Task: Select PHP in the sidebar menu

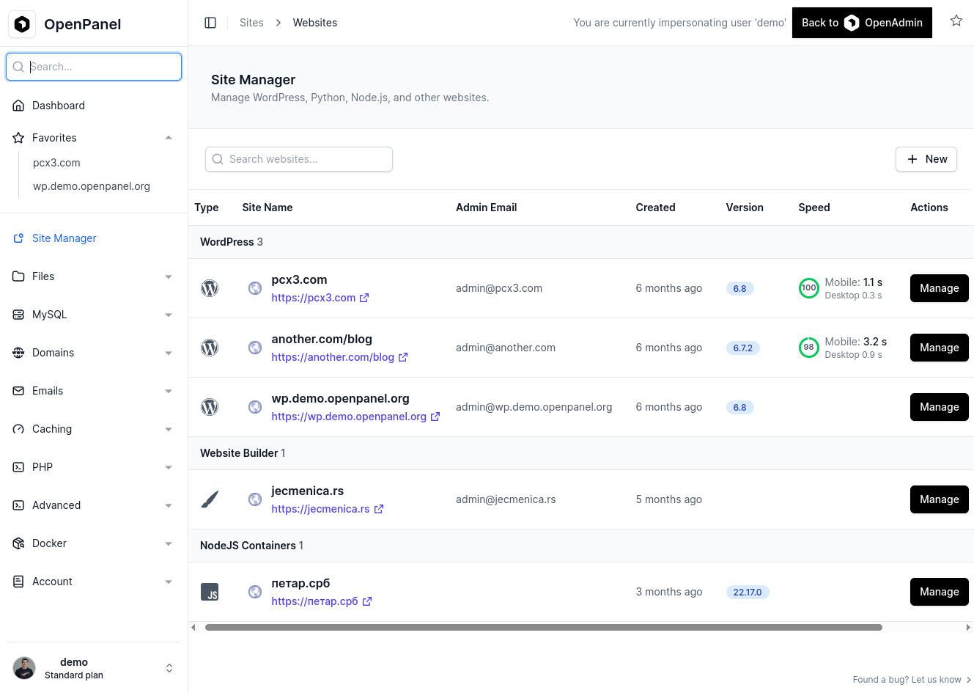Action: [x=42, y=466]
